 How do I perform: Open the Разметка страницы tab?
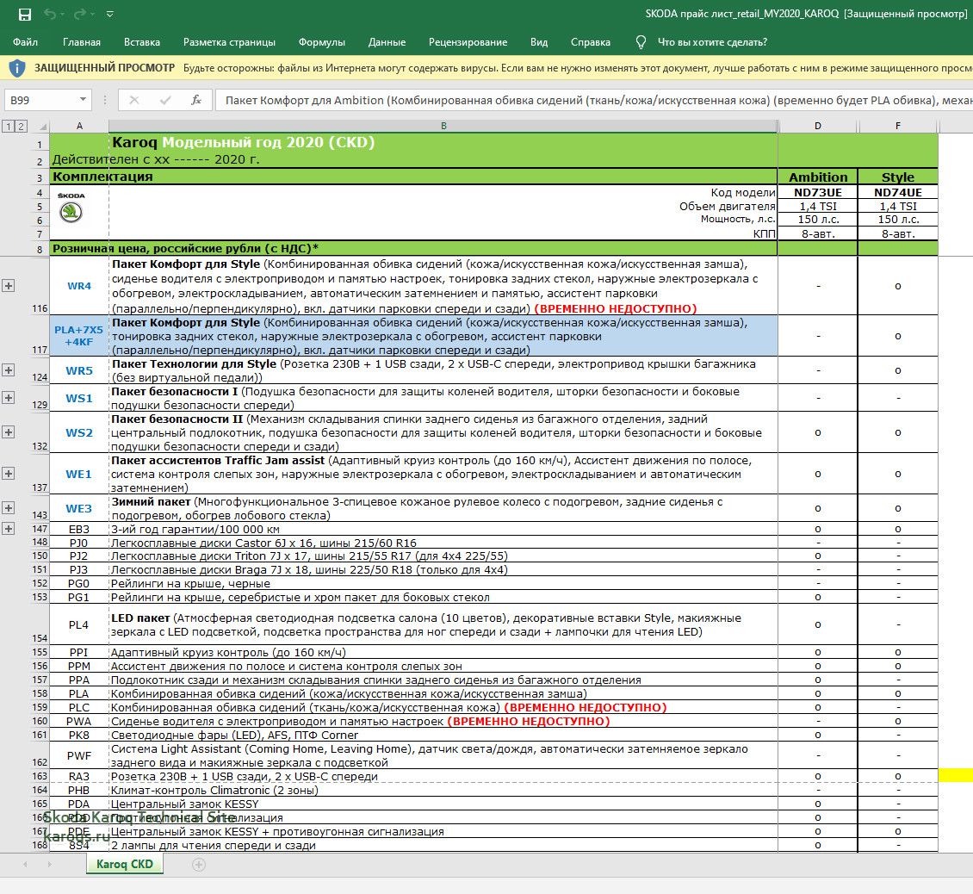point(229,42)
